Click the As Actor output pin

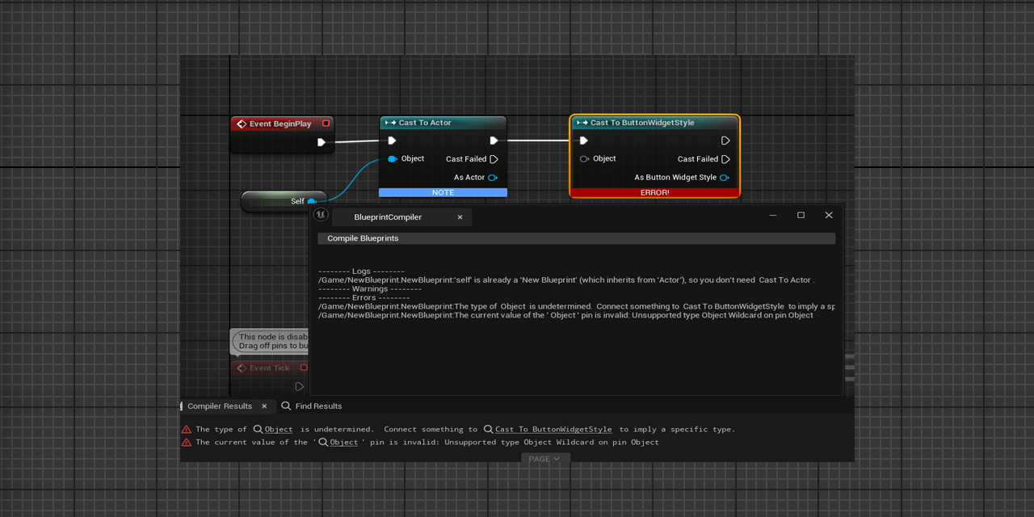pos(491,178)
